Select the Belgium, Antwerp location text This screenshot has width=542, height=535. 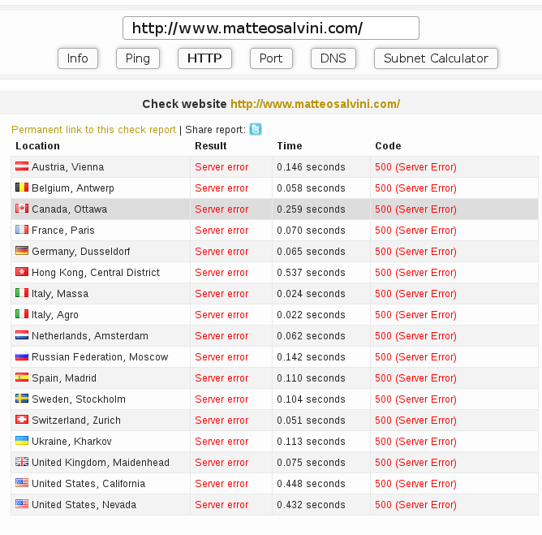point(73,188)
